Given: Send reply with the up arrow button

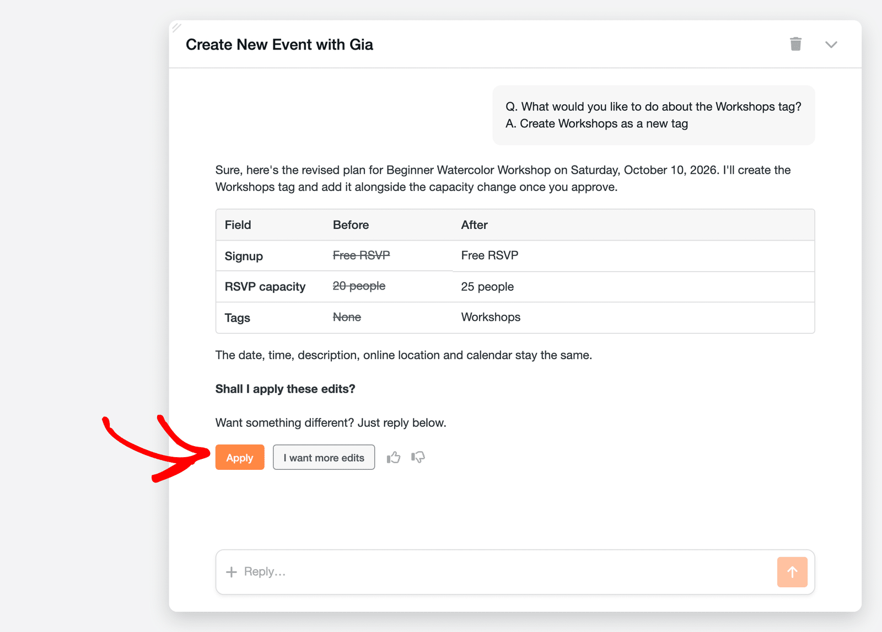Looking at the screenshot, I should (792, 572).
